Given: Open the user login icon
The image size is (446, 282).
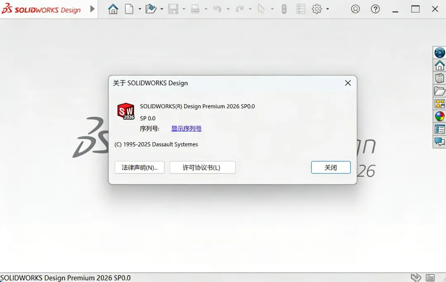Looking at the screenshot, I should [x=355, y=9].
